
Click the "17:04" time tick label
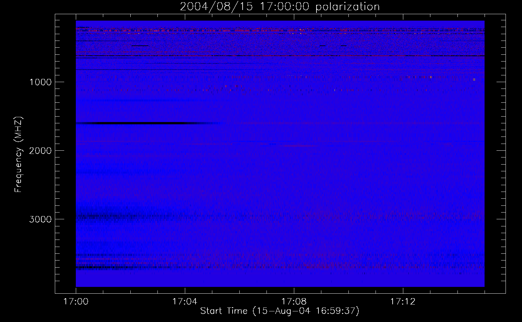tap(185, 302)
